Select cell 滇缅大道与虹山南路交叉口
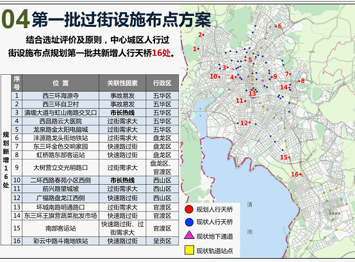Image resolution: width=355 pixels, height=262 pixels. coord(60,112)
